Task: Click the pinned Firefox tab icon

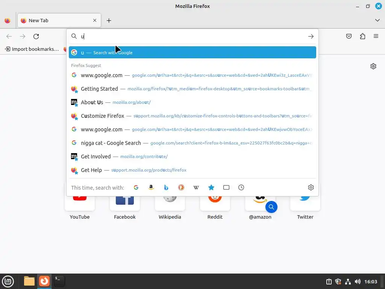Action: pyautogui.click(x=8, y=20)
